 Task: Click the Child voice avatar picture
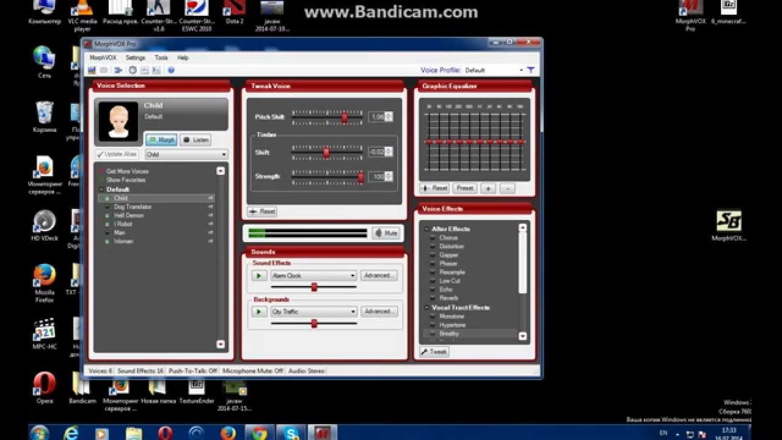tap(119, 121)
